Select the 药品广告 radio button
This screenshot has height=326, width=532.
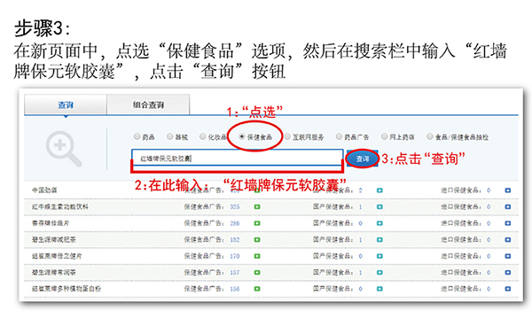339,136
